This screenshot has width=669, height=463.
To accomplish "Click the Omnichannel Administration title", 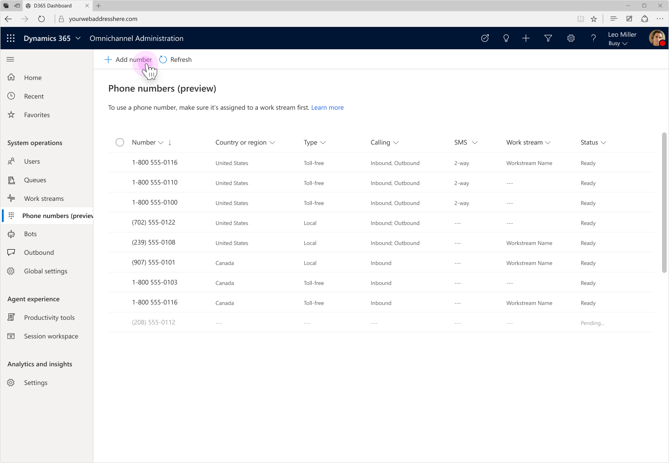I will point(137,38).
